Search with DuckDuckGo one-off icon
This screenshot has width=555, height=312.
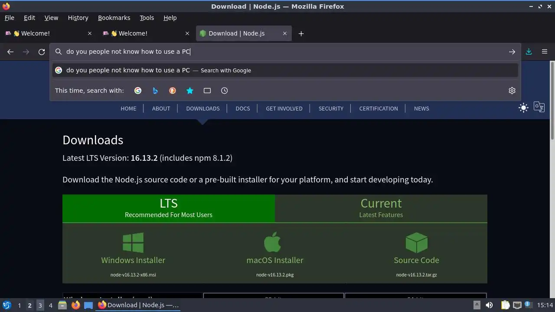[173, 91]
